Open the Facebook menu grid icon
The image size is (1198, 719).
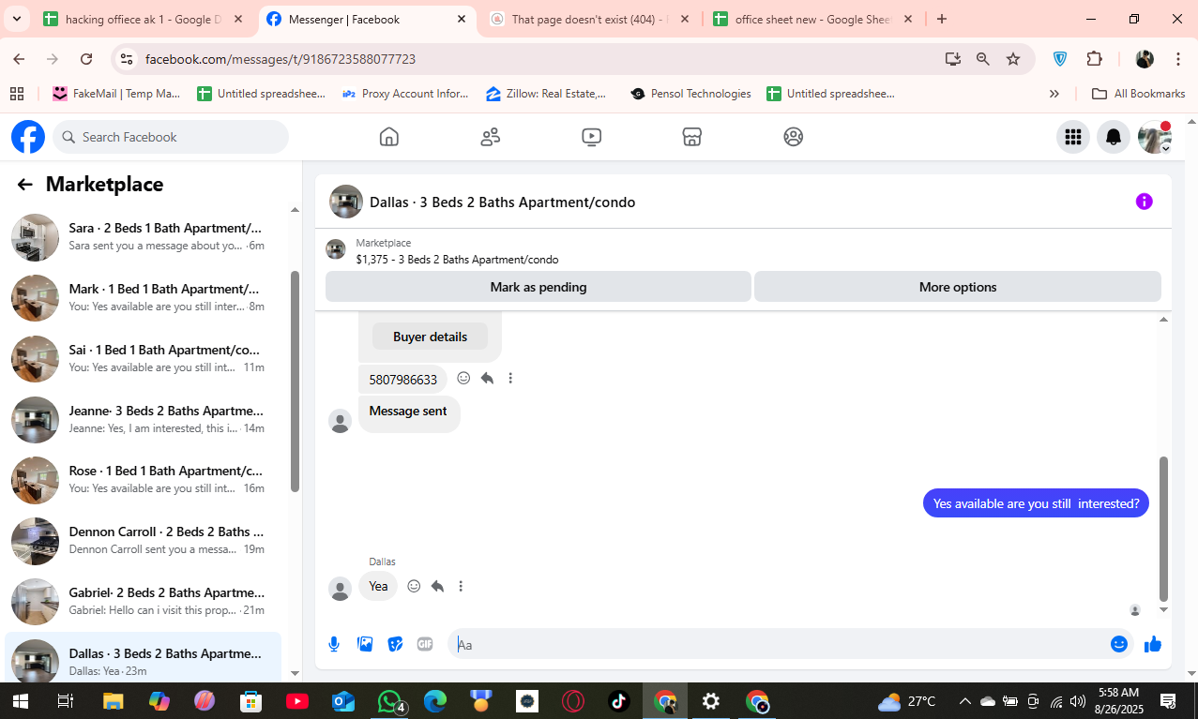point(1073,137)
